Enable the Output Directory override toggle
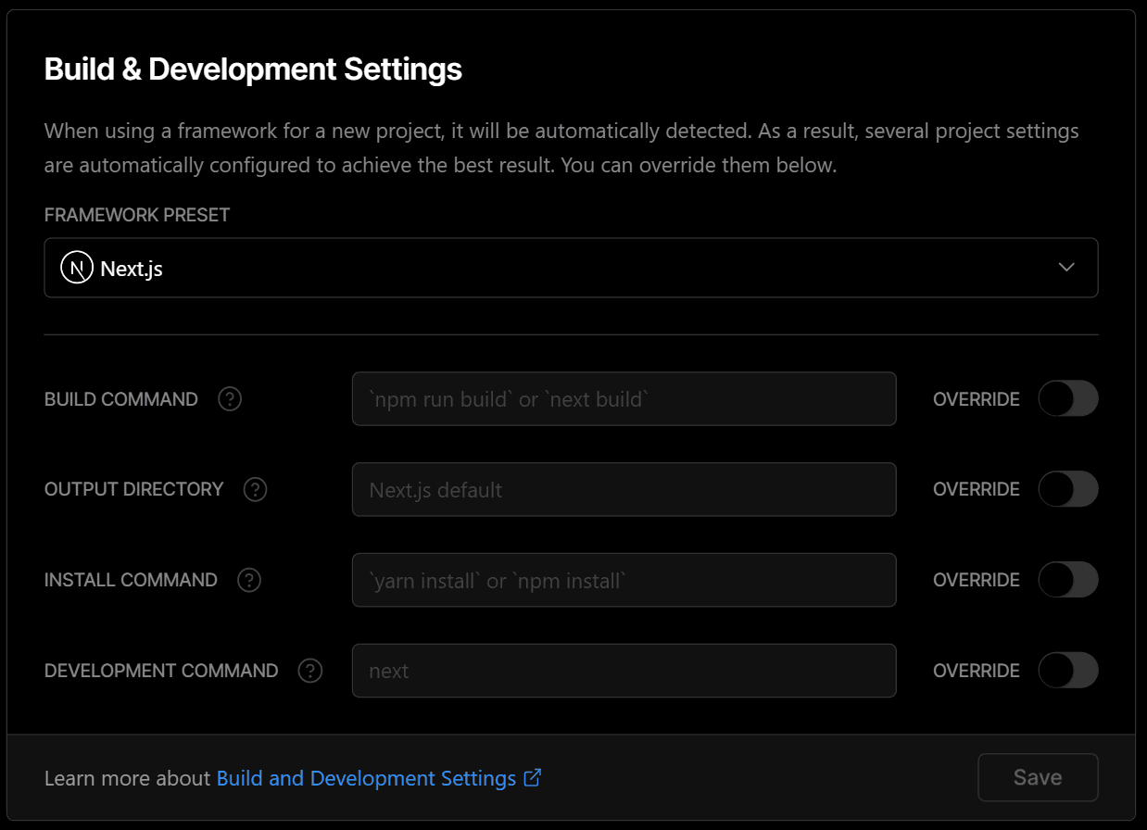The width and height of the screenshot is (1147, 830). [x=1068, y=489]
